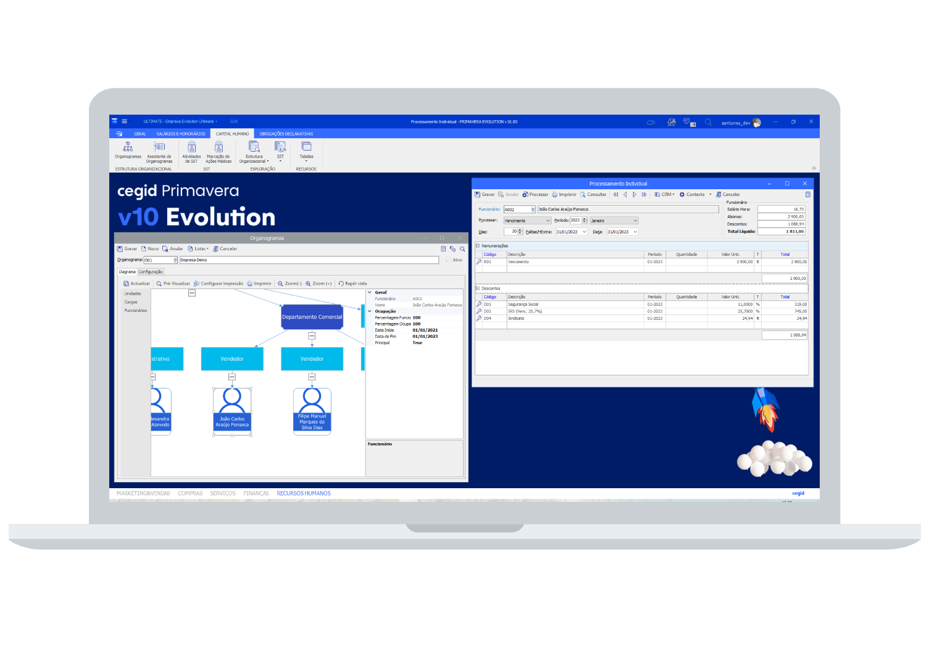Image resolution: width=929 pixels, height=646 pixels.
Task: Open the hamburger main menu icon
Action: coord(124,121)
